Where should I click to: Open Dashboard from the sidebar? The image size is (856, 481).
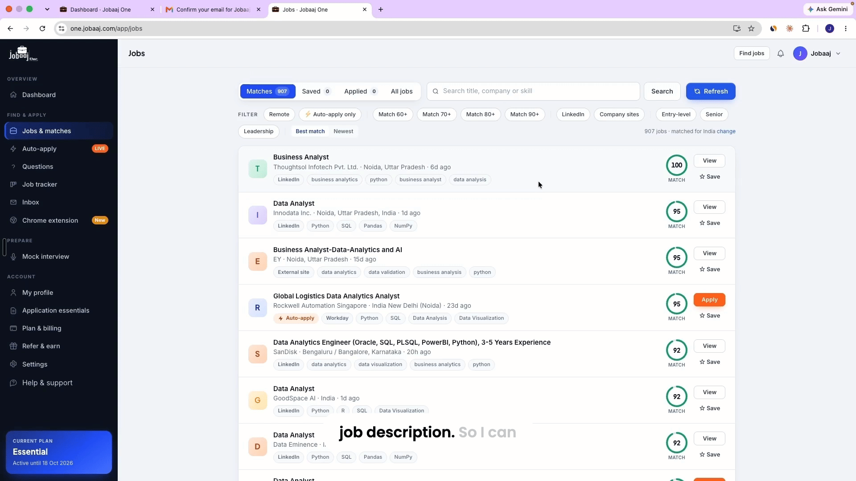click(x=58, y=95)
